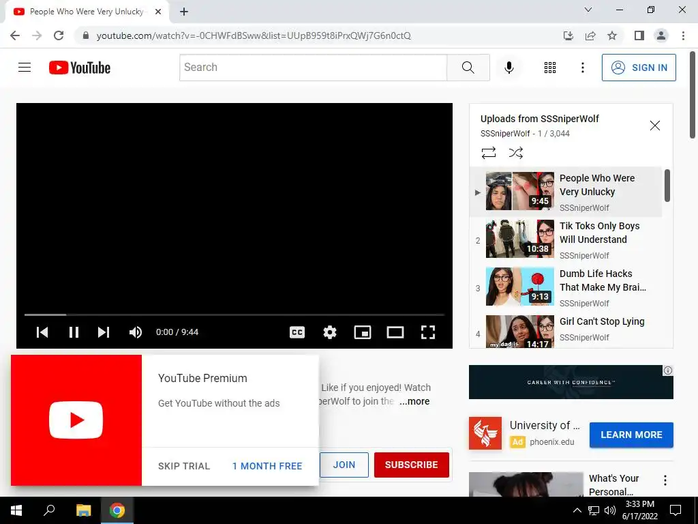Open Windows notification center

click(x=676, y=510)
